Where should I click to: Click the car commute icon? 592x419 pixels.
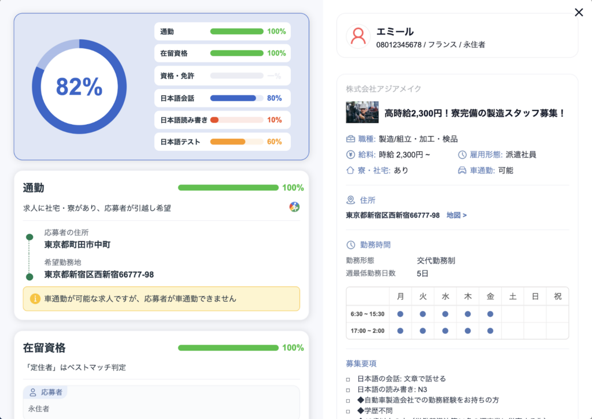click(x=462, y=170)
